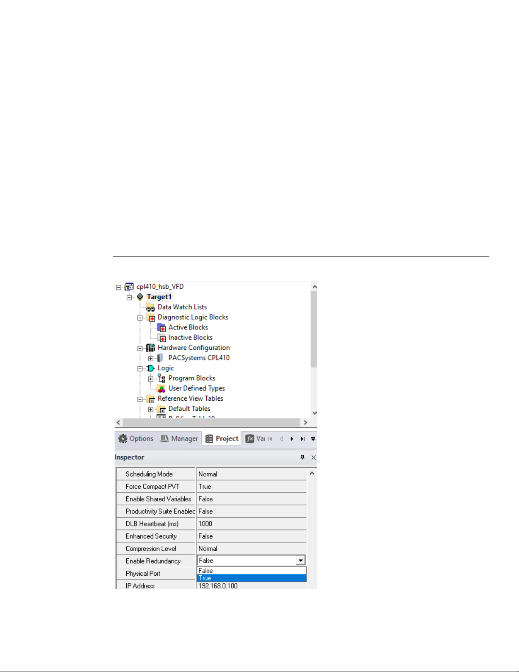Close the Inspector panel
The height and width of the screenshot is (672, 519).
[x=314, y=457]
